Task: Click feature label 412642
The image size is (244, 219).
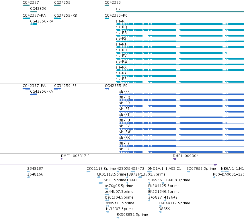Action: tap(171, 197)
